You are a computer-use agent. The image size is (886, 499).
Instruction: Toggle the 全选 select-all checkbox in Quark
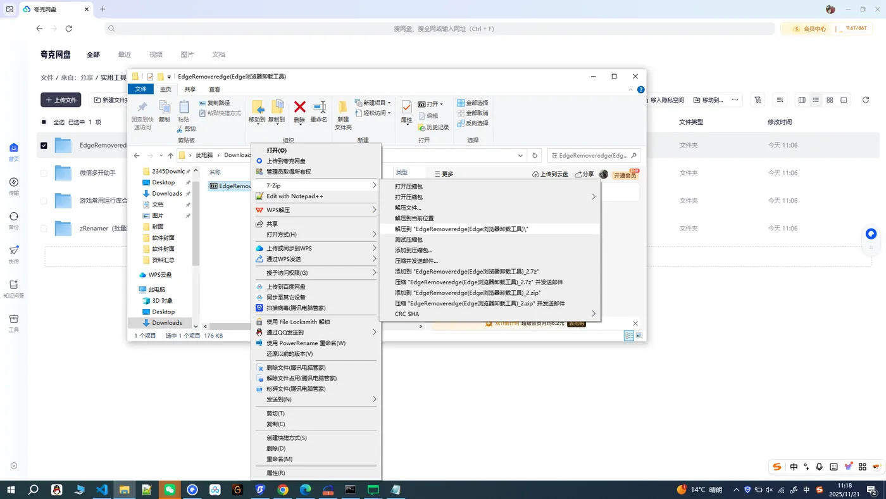pyautogui.click(x=44, y=122)
